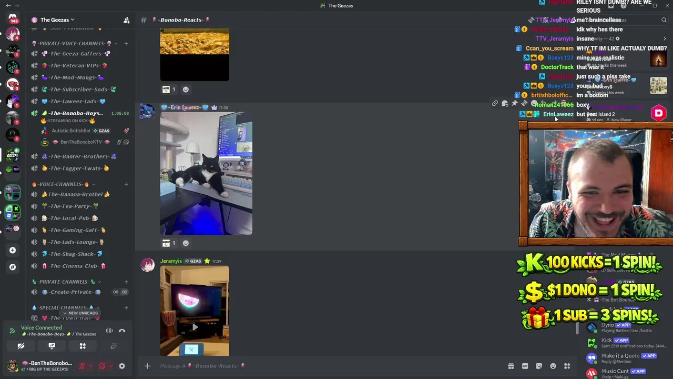
Task: Create channel in PRIVATE-CHANNELS category with plus
Action: [126, 282]
